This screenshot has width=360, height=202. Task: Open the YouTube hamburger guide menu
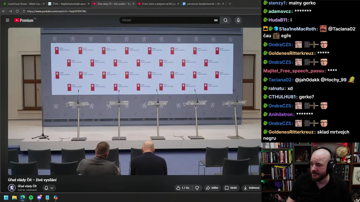8,20
